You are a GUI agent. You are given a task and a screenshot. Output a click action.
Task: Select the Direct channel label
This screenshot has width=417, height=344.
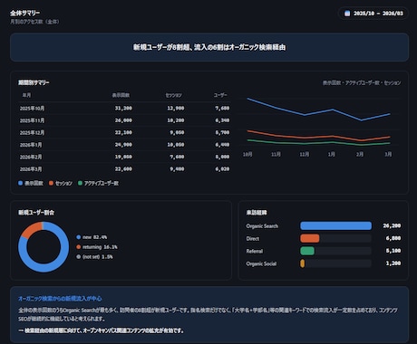pyautogui.click(x=253, y=239)
